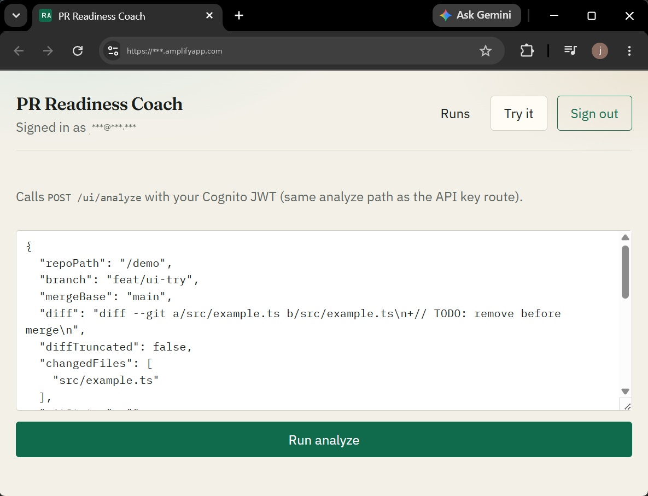Minimize the browser window
Image resolution: width=648 pixels, height=496 pixels.
(x=554, y=16)
